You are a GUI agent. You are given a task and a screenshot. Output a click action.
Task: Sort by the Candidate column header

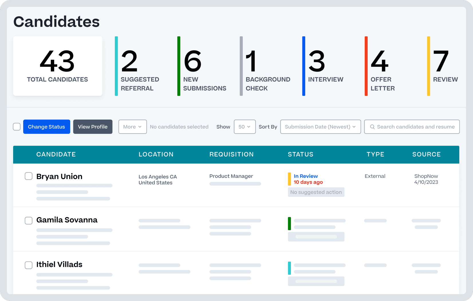[56, 154]
